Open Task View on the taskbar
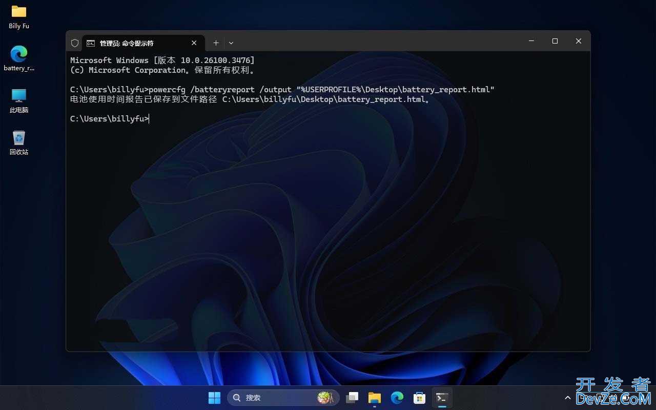 [x=352, y=398]
